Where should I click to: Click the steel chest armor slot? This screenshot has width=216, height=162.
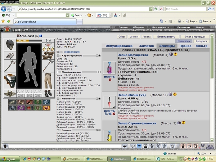[x=10, y=81]
